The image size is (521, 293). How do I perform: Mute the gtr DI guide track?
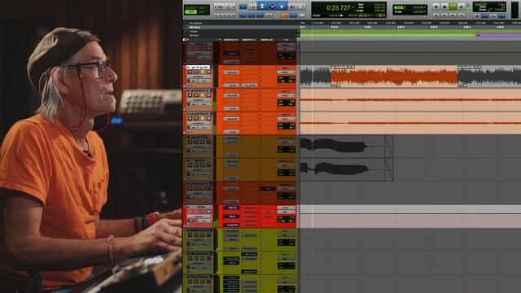pyautogui.click(x=208, y=72)
